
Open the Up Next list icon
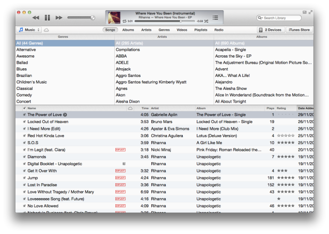point(215,17)
